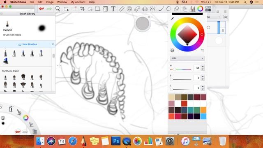The width and height of the screenshot is (263, 148).
Task: Toggle Predictive Stroke in the toolbar
Action: [168, 9]
